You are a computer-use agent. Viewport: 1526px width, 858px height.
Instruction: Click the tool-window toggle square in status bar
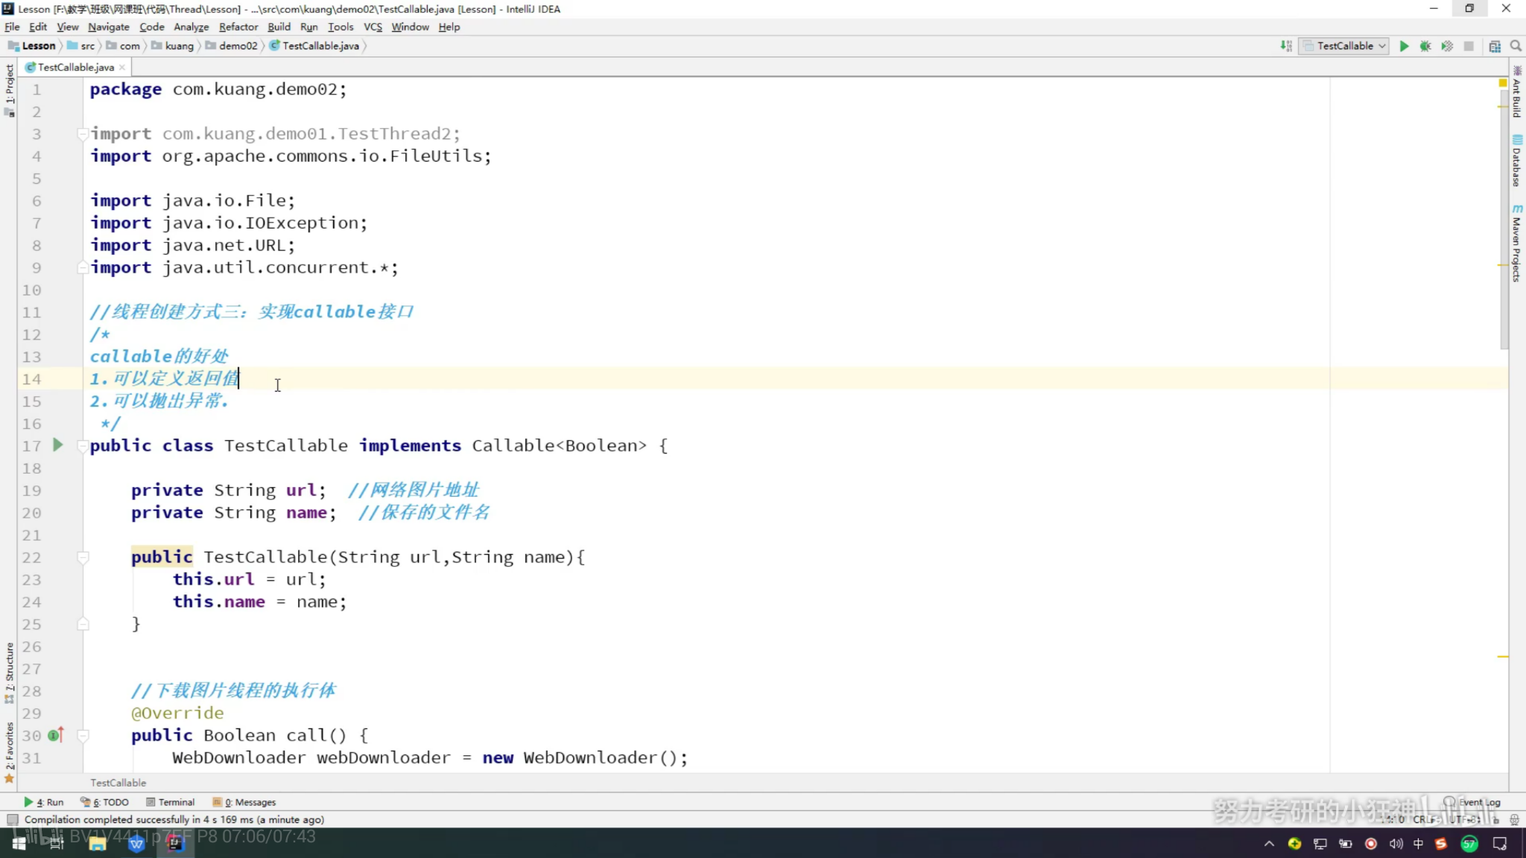(12, 819)
